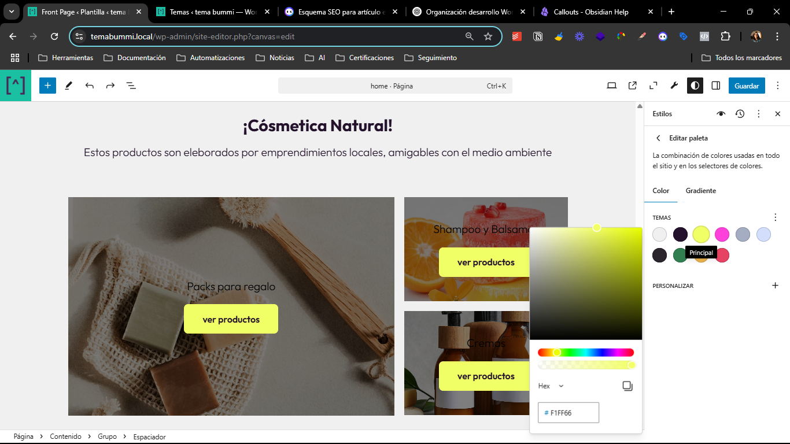Select the pencil Tools icon
Screen dimensions: 790x444
tap(69, 86)
